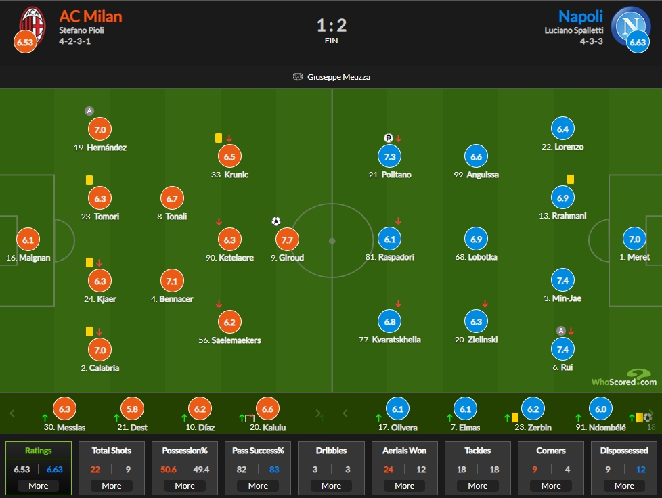
Task: Click the AC Milan club crest
Action: pyautogui.click(x=32, y=25)
